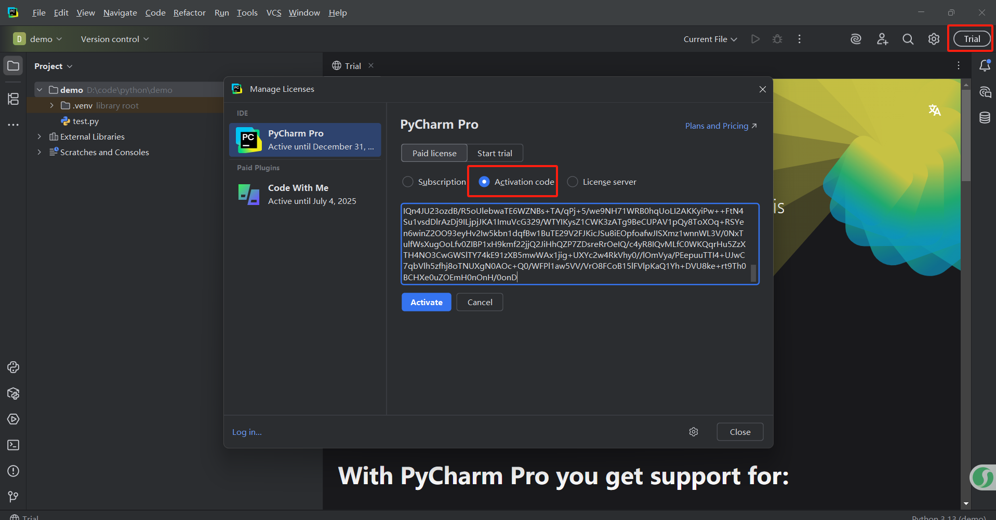996x520 pixels.
Task: Open the Plans and Pricing link
Action: pyautogui.click(x=721, y=126)
